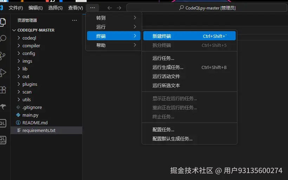This screenshot has width=288, height=180.
Task: Open the 编辑(E) menu
Action: pos(35,8)
